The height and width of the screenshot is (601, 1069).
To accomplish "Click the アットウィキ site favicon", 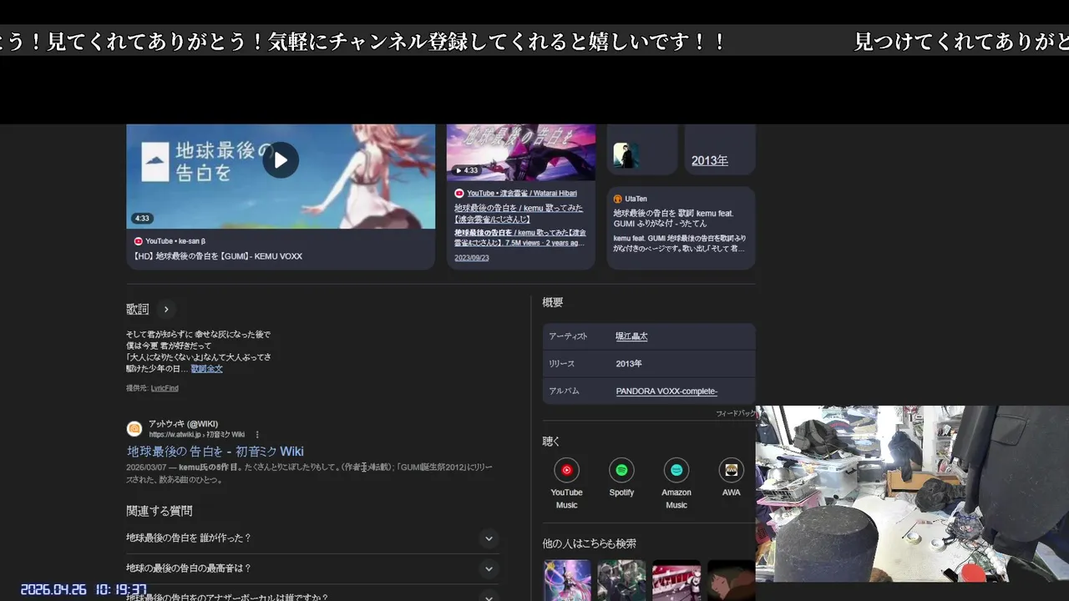I will coord(134,429).
